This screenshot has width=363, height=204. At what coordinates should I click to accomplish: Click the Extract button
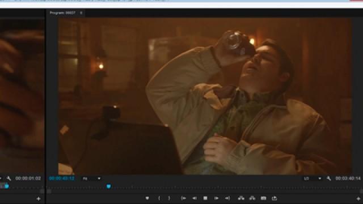click(x=252, y=198)
